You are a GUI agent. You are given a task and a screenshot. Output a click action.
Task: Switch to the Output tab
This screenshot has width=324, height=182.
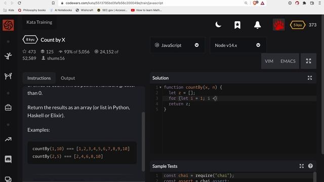point(68,78)
